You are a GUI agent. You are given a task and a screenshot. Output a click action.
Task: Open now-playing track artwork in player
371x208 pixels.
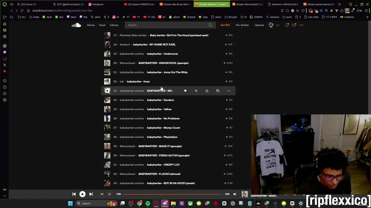pyautogui.click(x=245, y=194)
